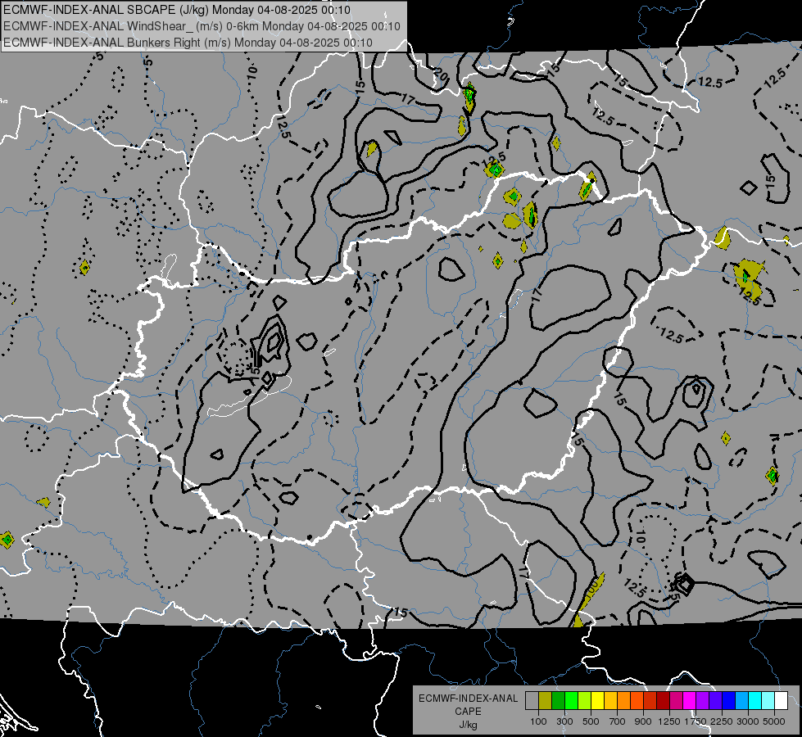802x737 pixels.
Task: Click the legend title 'ECMWF-INDEX-ANAL'
Action: click(x=468, y=699)
